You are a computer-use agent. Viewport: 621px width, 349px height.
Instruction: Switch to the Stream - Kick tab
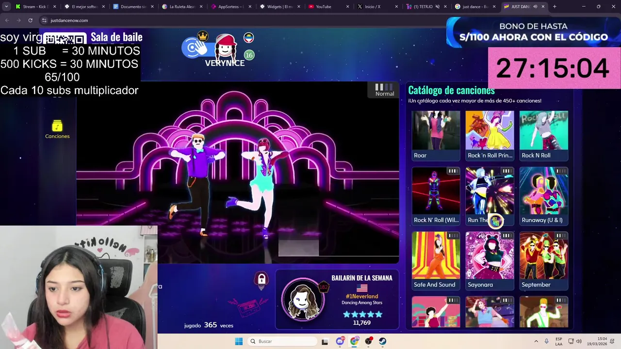(35, 7)
